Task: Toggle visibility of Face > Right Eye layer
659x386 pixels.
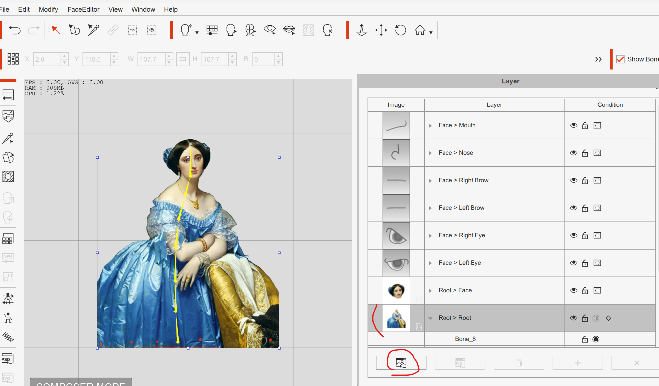Action: tap(573, 235)
